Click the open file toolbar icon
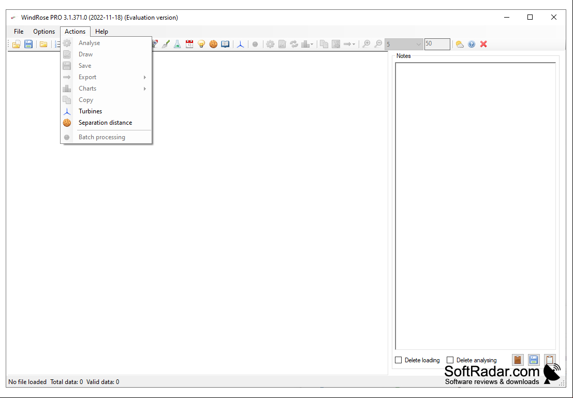 point(16,44)
